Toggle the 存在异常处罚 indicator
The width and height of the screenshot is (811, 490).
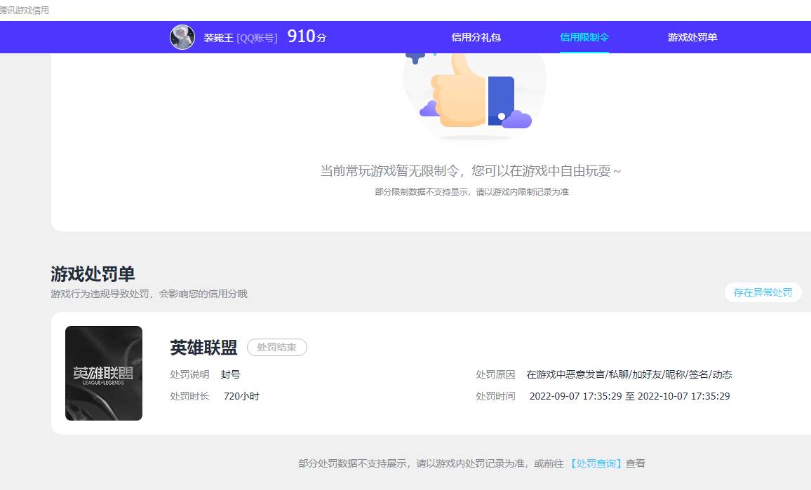[x=763, y=292]
